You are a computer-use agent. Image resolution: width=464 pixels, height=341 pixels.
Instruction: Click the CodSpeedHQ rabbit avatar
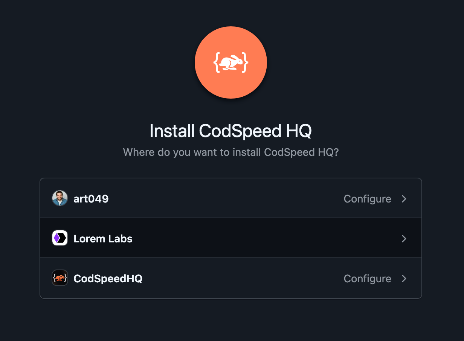click(x=60, y=278)
